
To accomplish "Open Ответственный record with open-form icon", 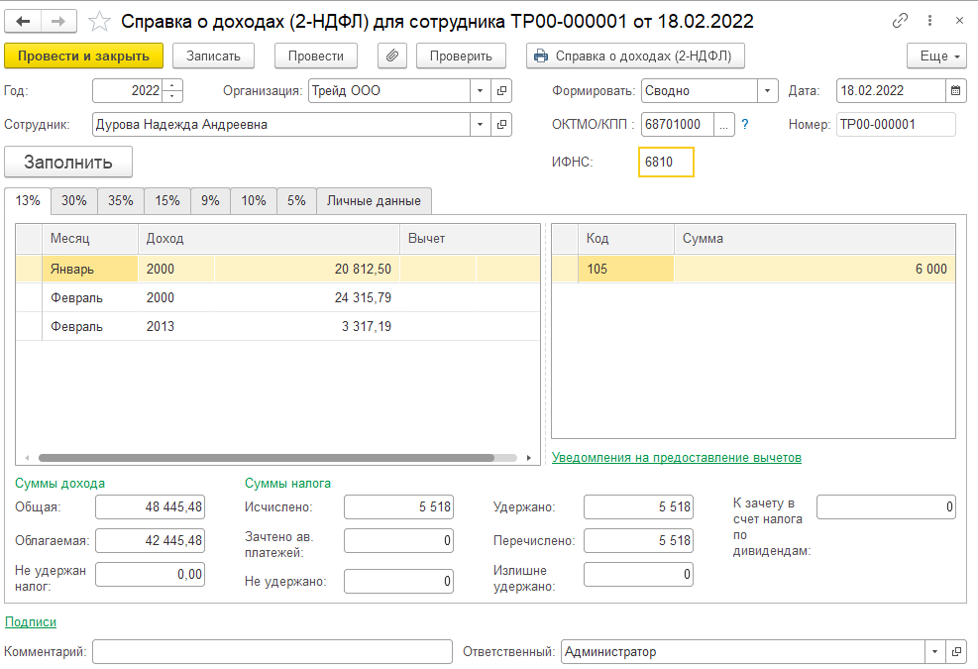I will 956,652.
